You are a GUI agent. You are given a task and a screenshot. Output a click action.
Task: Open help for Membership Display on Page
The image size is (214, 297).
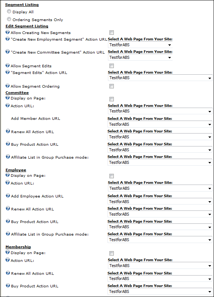(x=7, y=252)
